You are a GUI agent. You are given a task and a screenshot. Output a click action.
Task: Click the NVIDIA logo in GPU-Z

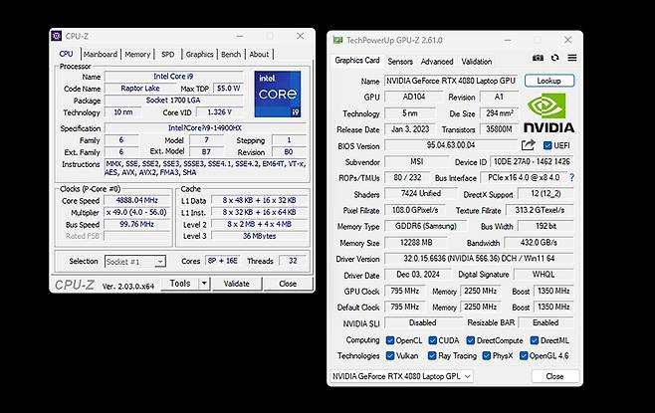coord(548,112)
